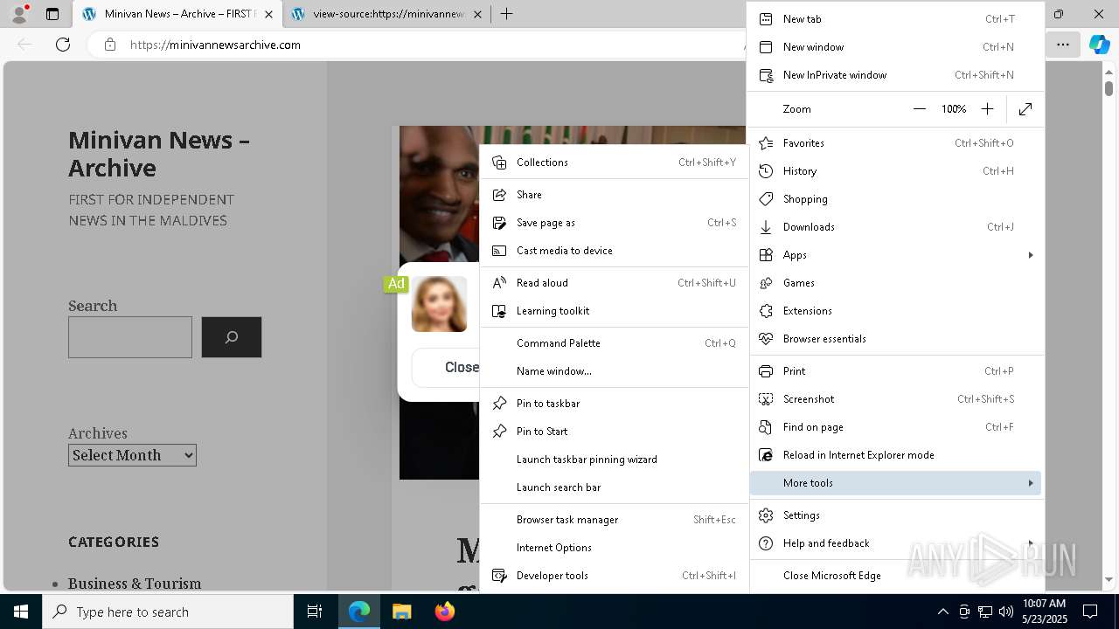Screen dimensions: 1119x629
Task: Print the page from Edge menu
Action: (895, 370)
